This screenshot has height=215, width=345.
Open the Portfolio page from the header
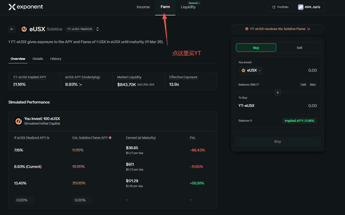click(280, 7)
